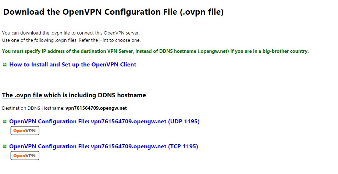Click the line You can download the .ovpn file
The image size is (338, 174).
pos(71,33)
